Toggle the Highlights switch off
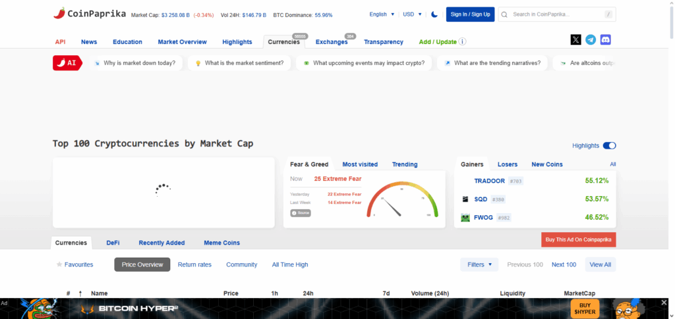Viewport: 675px width, 319px height. point(609,145)
